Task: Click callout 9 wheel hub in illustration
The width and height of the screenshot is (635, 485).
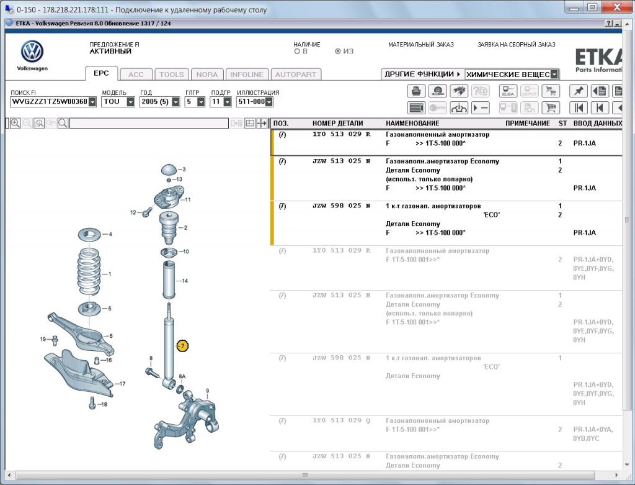Action: 207,391
